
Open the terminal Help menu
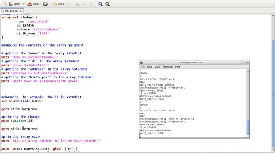coord(178,67)
